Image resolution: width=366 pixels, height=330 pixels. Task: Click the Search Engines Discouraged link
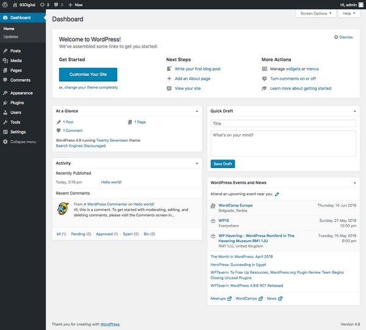pos(81,145)
